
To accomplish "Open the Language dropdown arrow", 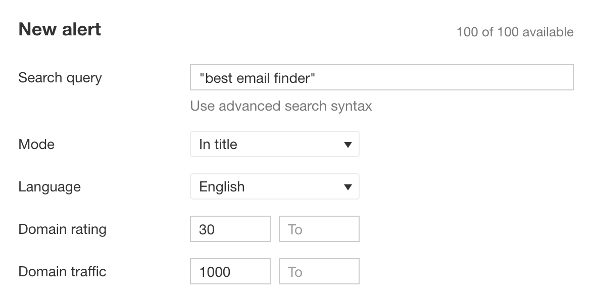I will pyautogui.click(x=349, y=186).
